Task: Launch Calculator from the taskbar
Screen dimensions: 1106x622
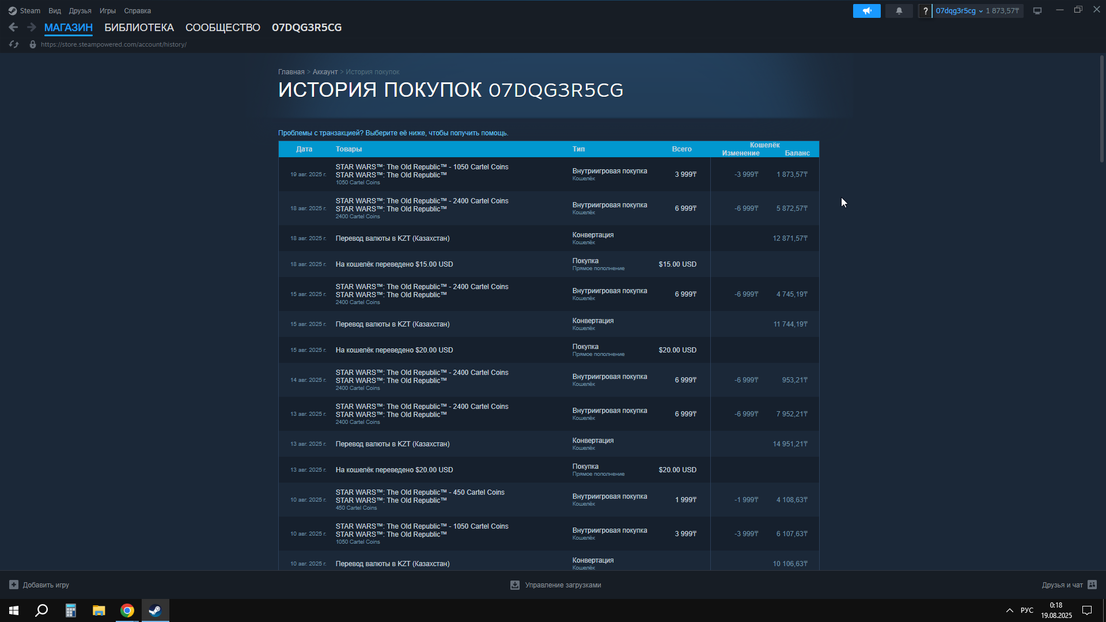Action: click(70, 610)
